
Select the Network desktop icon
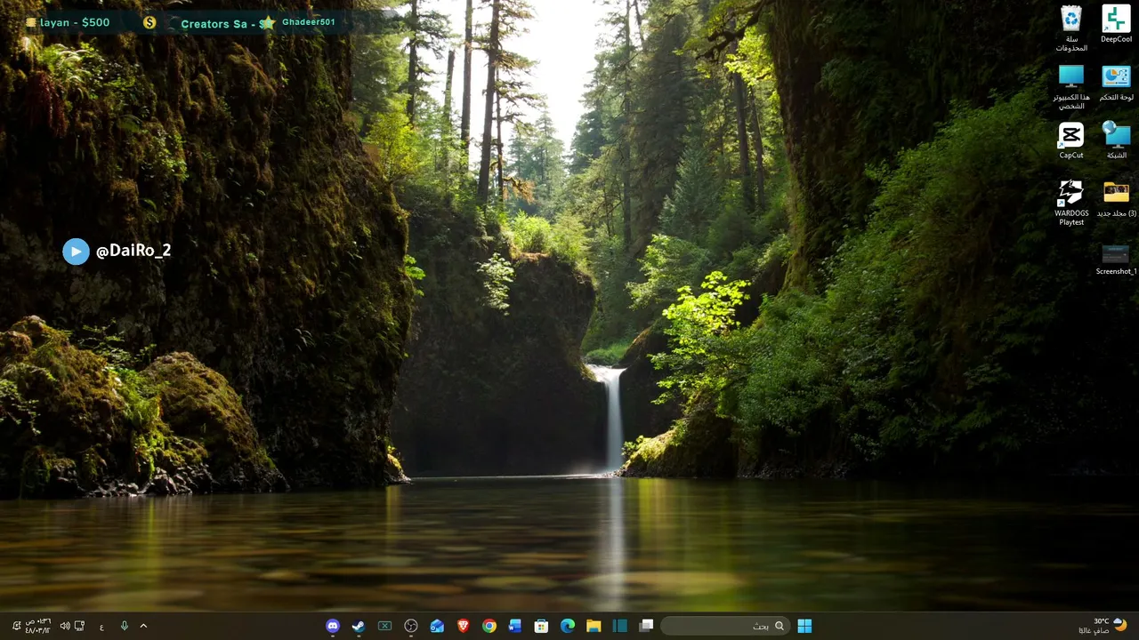point(1116,140)
